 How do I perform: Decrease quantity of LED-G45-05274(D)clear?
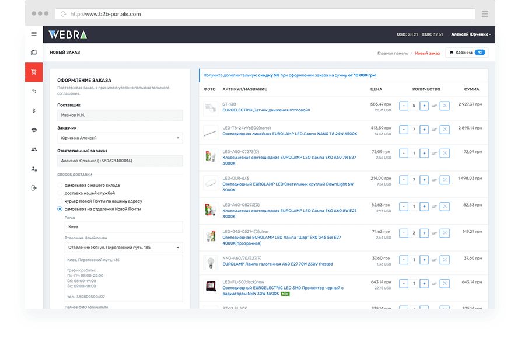click(x=404, y=233)
